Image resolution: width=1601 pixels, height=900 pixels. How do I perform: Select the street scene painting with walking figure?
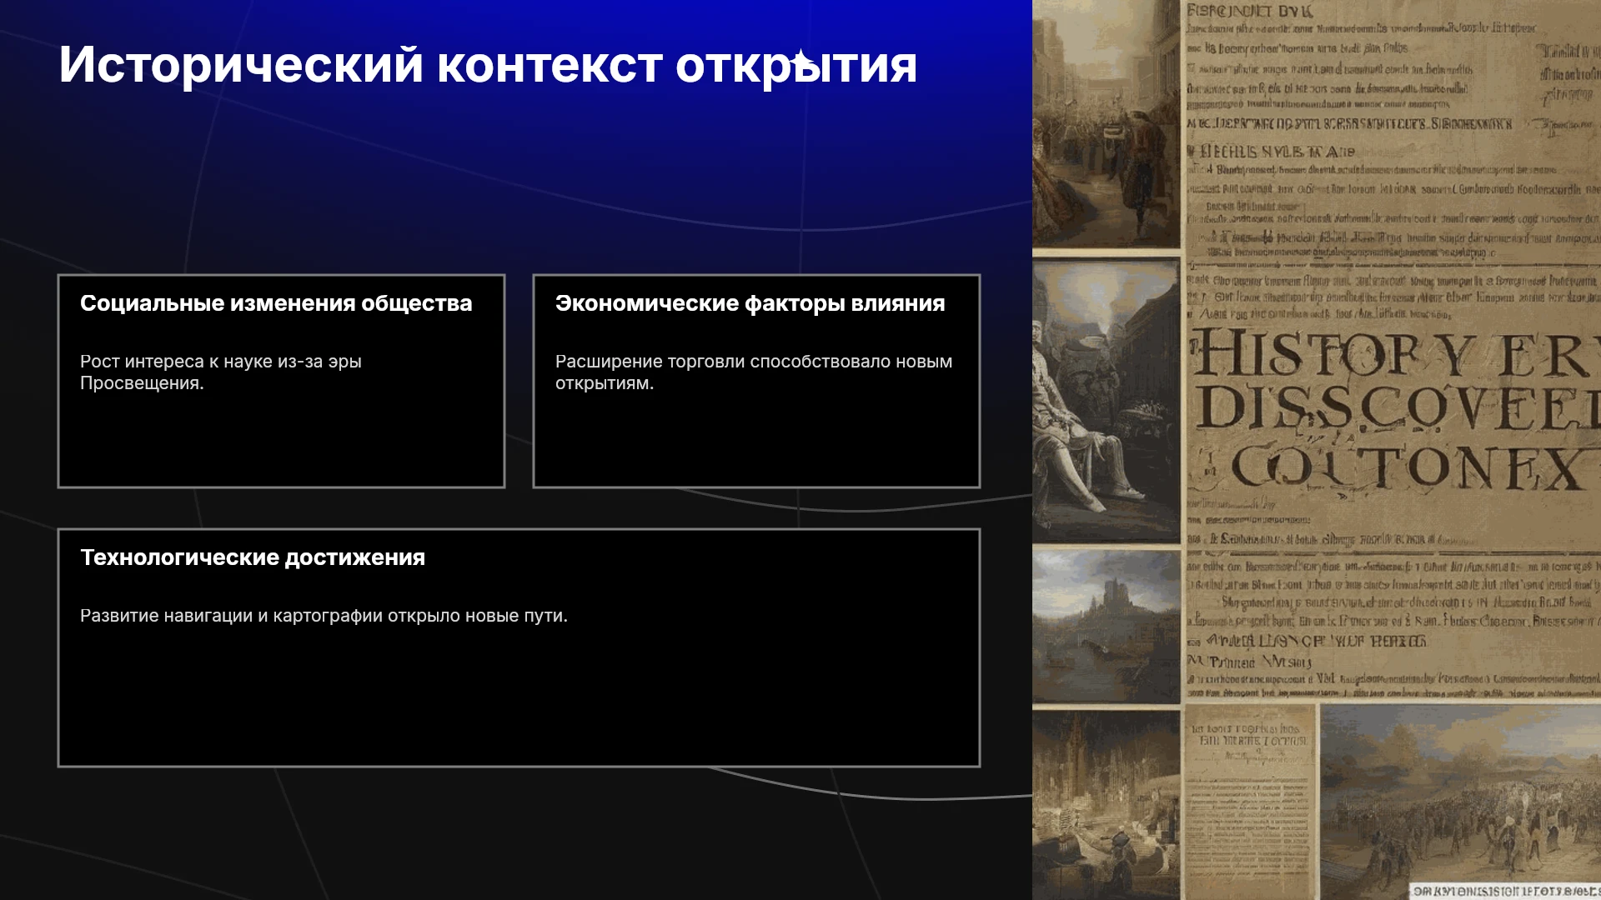pyautogui.click(x=1107, y=123)
